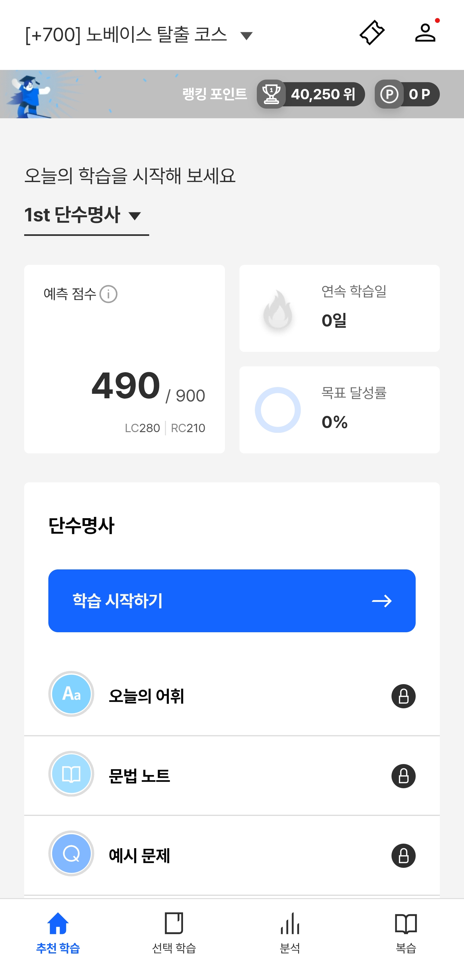Tap the points P coin icon

pyautogui.click(x=389, y=94)
